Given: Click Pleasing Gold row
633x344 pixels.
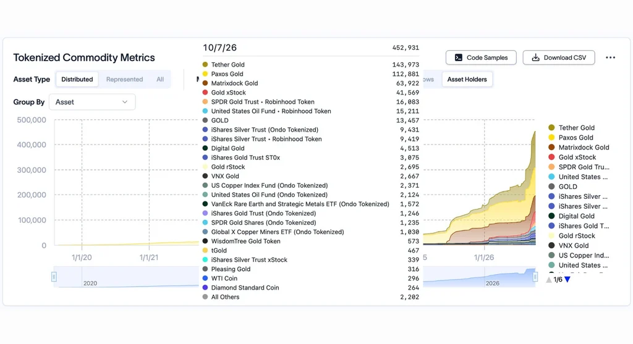Looking at the screenshot, I should [x=310, y=269].
